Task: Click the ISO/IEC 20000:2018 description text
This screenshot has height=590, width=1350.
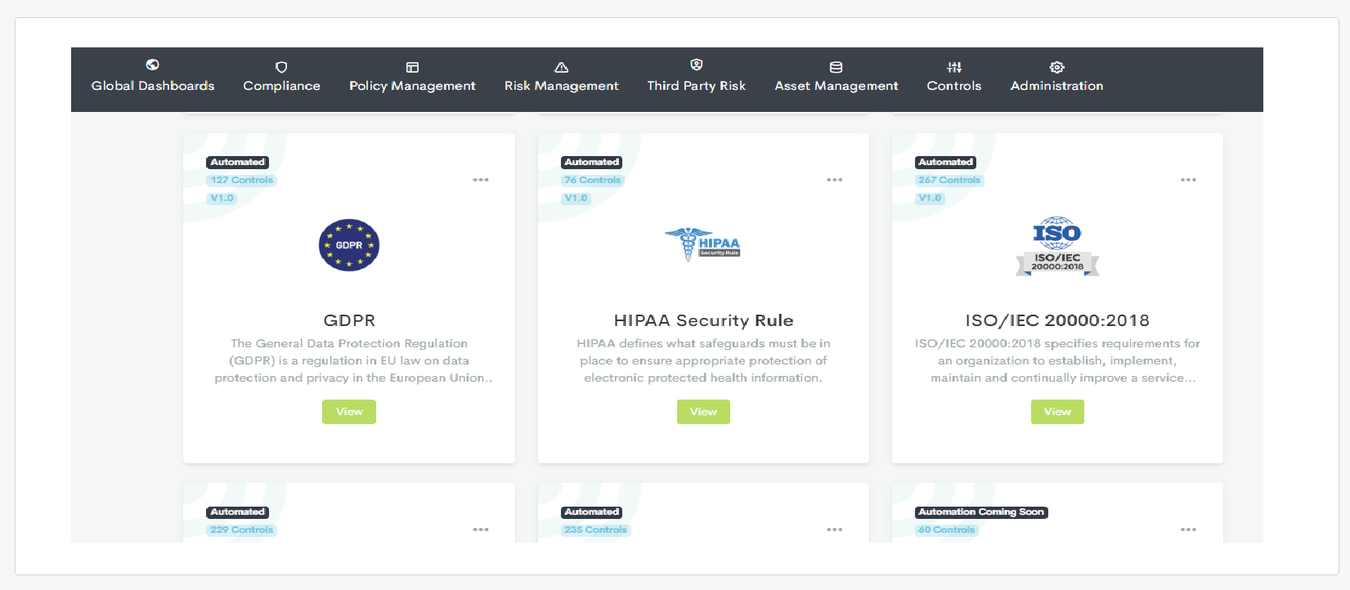Action: click(x=1057, y=360)
